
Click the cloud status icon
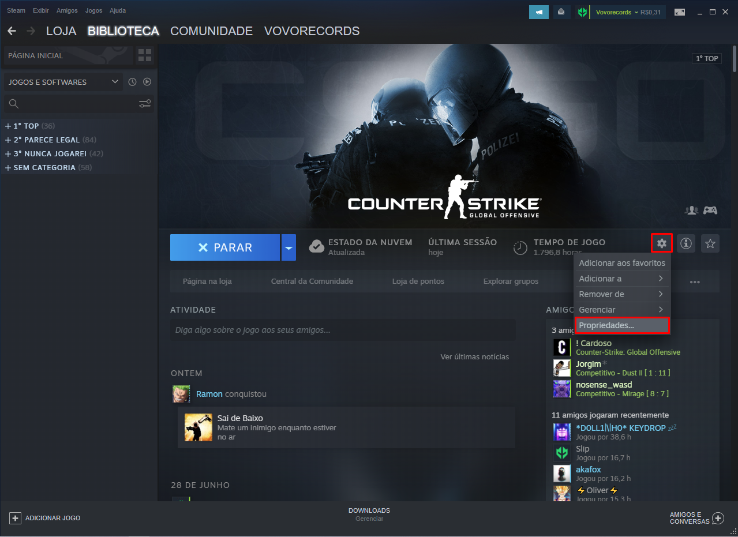click(x=316, y=247)
